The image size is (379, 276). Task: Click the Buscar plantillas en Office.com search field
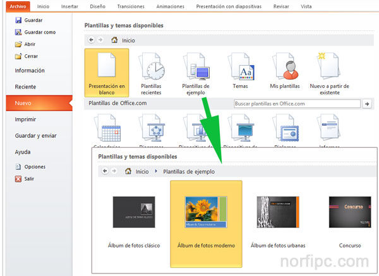tap(296, 104)
